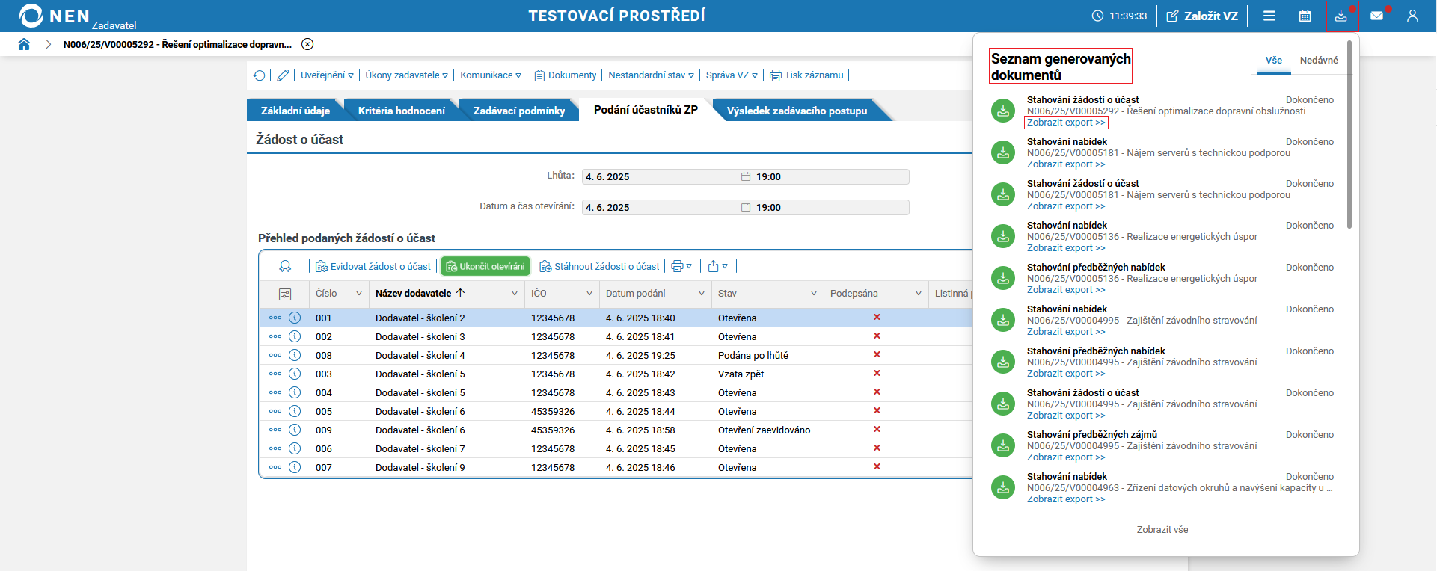Image resolution: width=1437 pixels, height=571 pixels.
Task: Close the N006/25/V00005292 breadcrumb tab
Action: point(307,44)
